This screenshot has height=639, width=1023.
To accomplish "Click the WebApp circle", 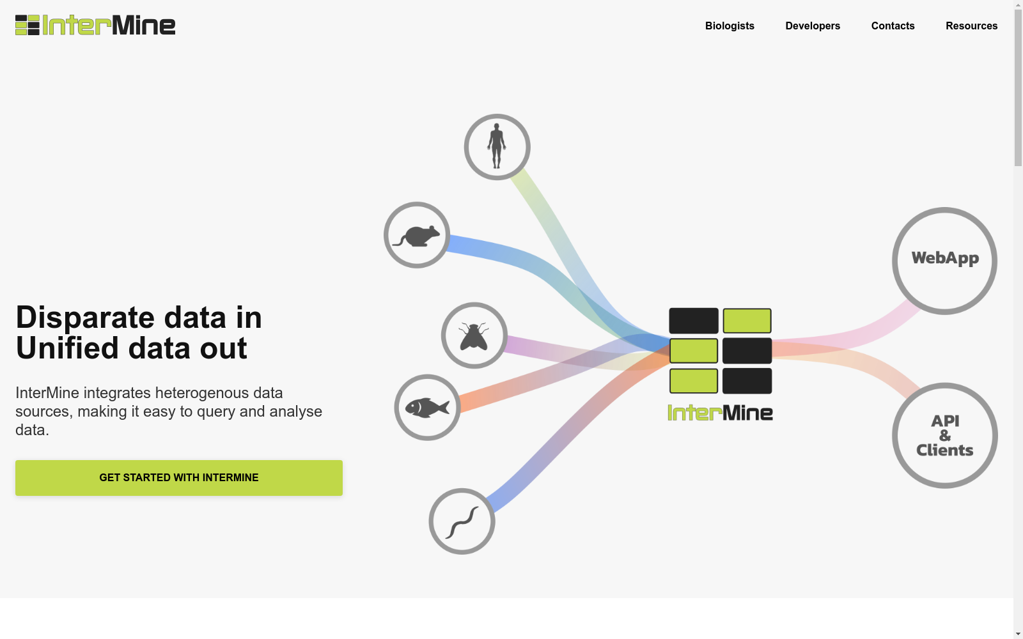I will (945, 261).
